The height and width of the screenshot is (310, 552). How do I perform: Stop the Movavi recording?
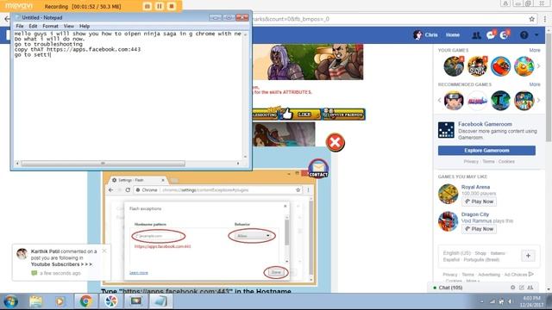click(172, 6)
